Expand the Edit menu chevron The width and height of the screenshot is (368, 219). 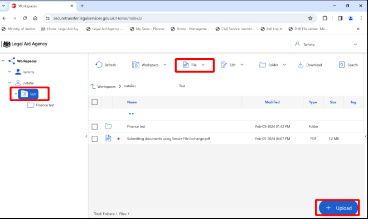tap(242, 65)
